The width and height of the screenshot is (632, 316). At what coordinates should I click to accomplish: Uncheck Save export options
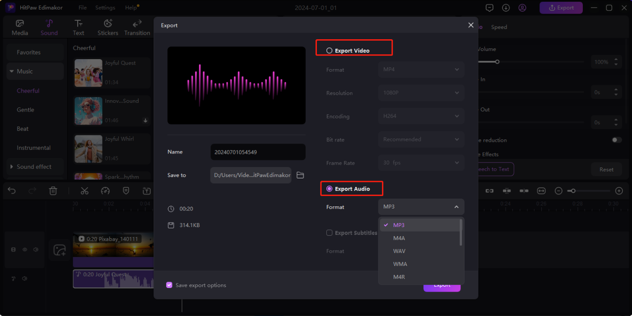tap(169, 285)
